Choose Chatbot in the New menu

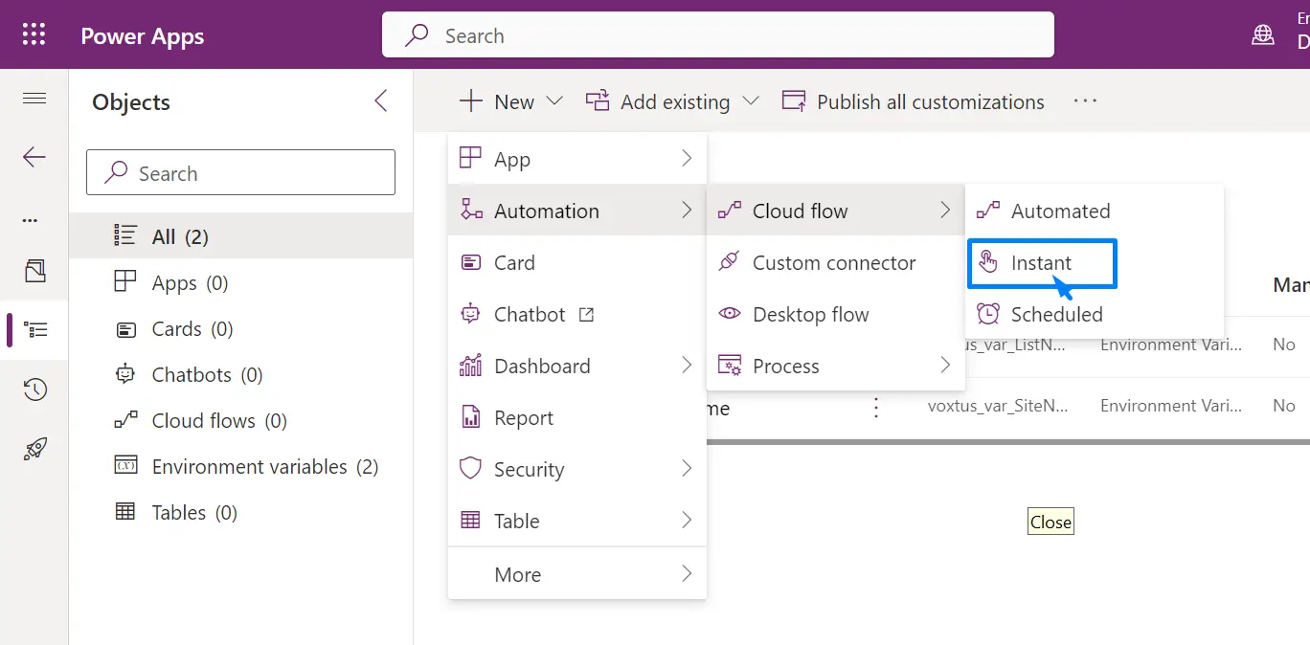pyautogui.click(x=577, y=314)
